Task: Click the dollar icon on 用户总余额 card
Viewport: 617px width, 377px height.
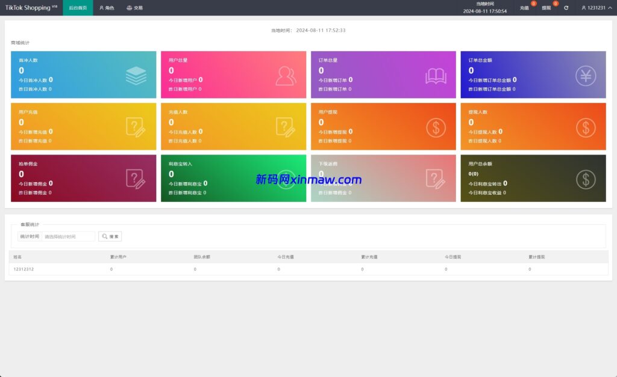Action: coord(586,178)
